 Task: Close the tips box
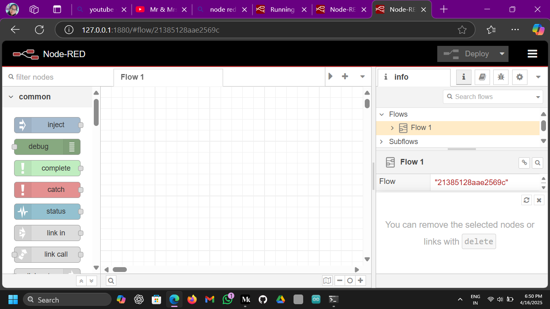(539, 200)
